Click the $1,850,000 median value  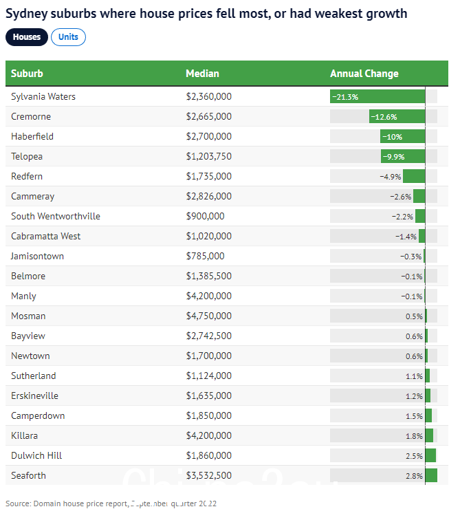tap(208, 416)
